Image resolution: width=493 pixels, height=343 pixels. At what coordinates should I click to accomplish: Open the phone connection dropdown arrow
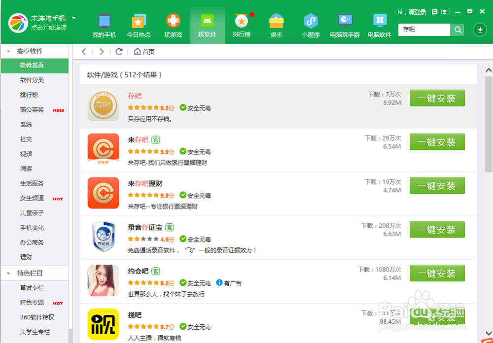pos(74,18)
